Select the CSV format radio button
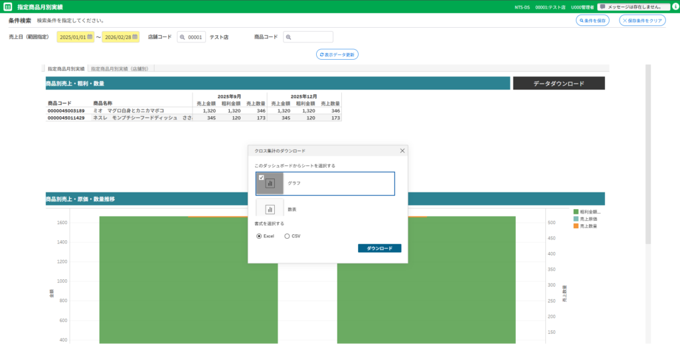The height and width of the screenshot is (345, 680). click(287, 236)
